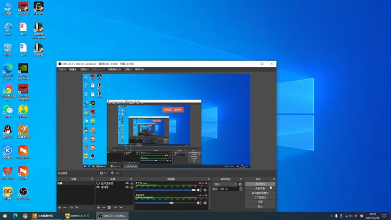Open PDF document file on desktop
The height and width of the screenshot is (220, 391).
click(x=23, y=29)
